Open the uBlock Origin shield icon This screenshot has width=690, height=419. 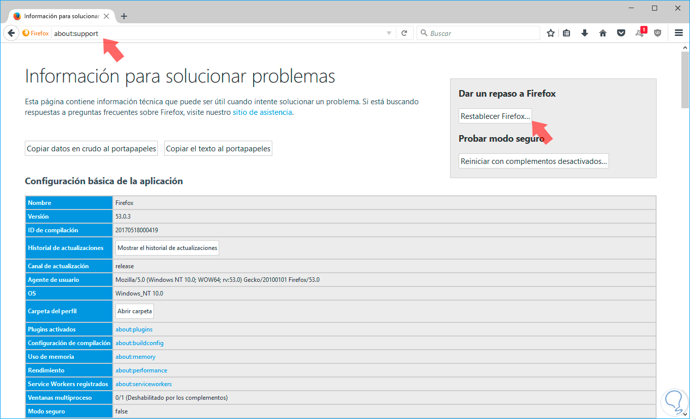click(658, 33)
